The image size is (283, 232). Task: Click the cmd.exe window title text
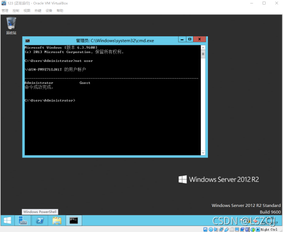[x=115, y=40]
